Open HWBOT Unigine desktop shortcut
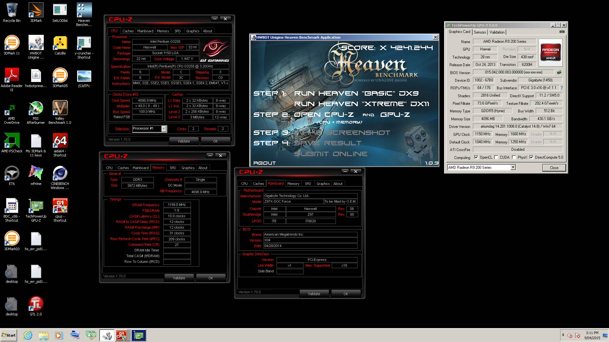The image size is (609, 342). click(x=36, y=47)
